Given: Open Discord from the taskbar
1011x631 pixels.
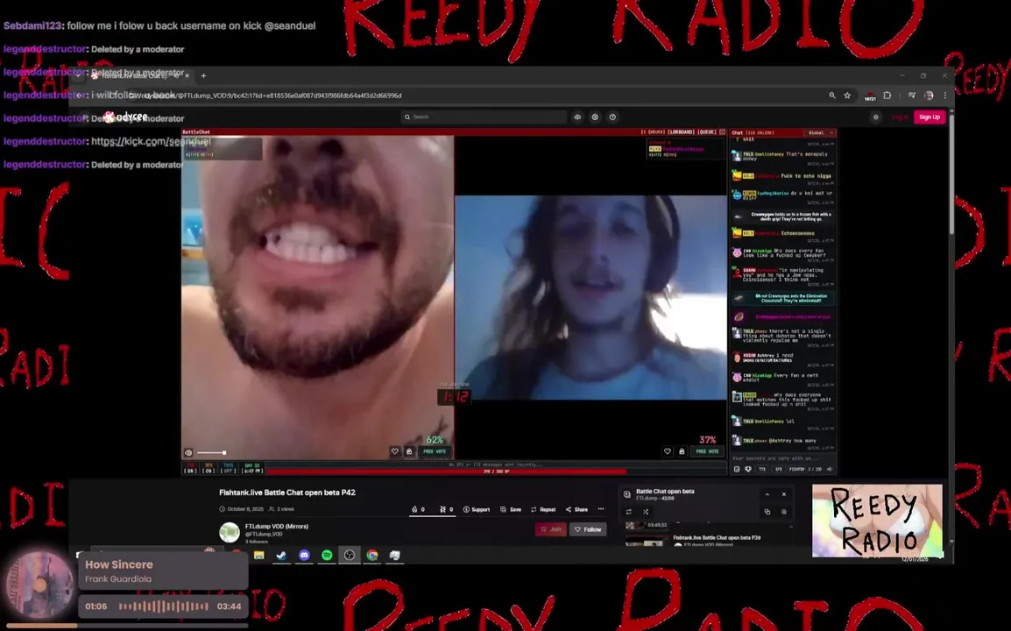Looking at the screenshot, I should [x=304, y=555].
